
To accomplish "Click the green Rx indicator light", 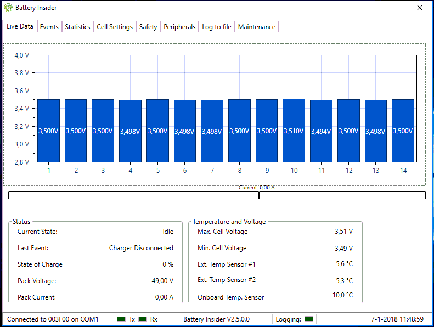I will pyautogui.click(x=143, y=319).
